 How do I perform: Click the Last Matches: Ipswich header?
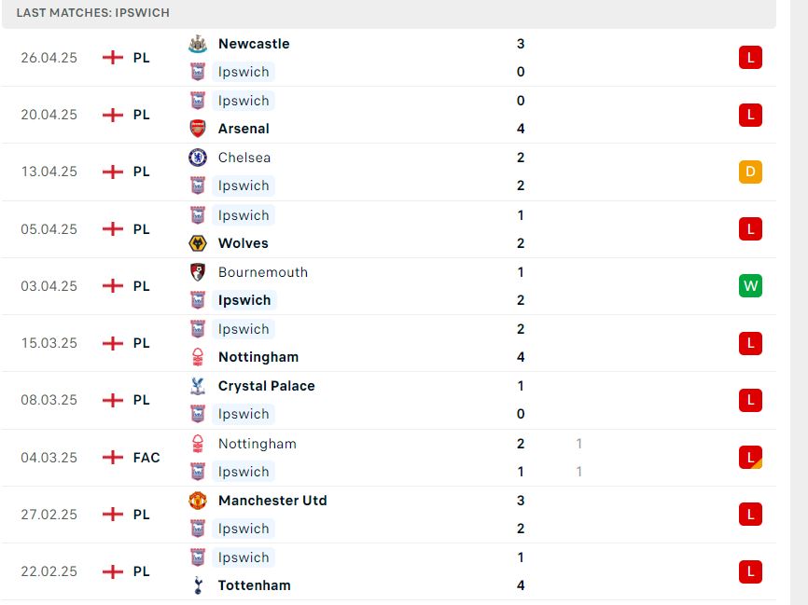(92, 13)
